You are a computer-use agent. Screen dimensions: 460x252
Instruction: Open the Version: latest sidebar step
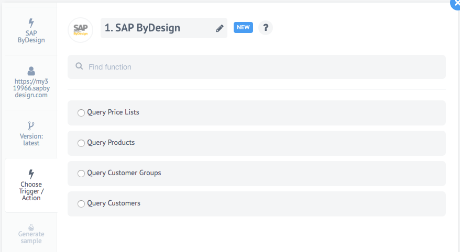coord(31,134)
